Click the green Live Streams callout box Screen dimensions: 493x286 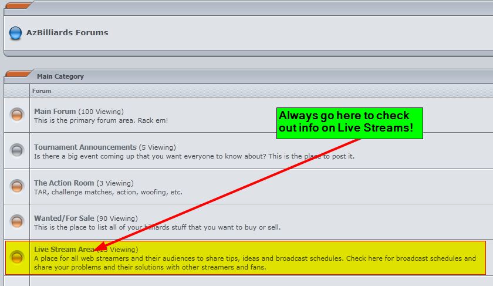(x=349, y=123)
